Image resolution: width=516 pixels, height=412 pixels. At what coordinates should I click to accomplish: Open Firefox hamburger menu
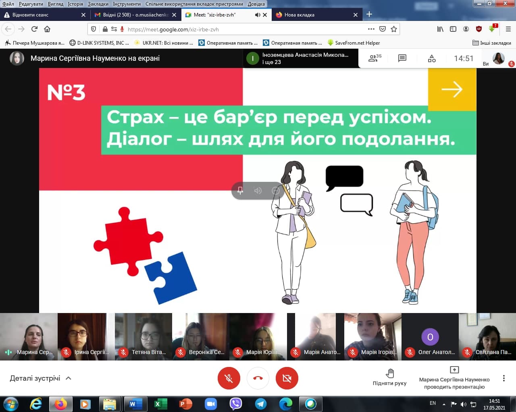coord(508,29)
